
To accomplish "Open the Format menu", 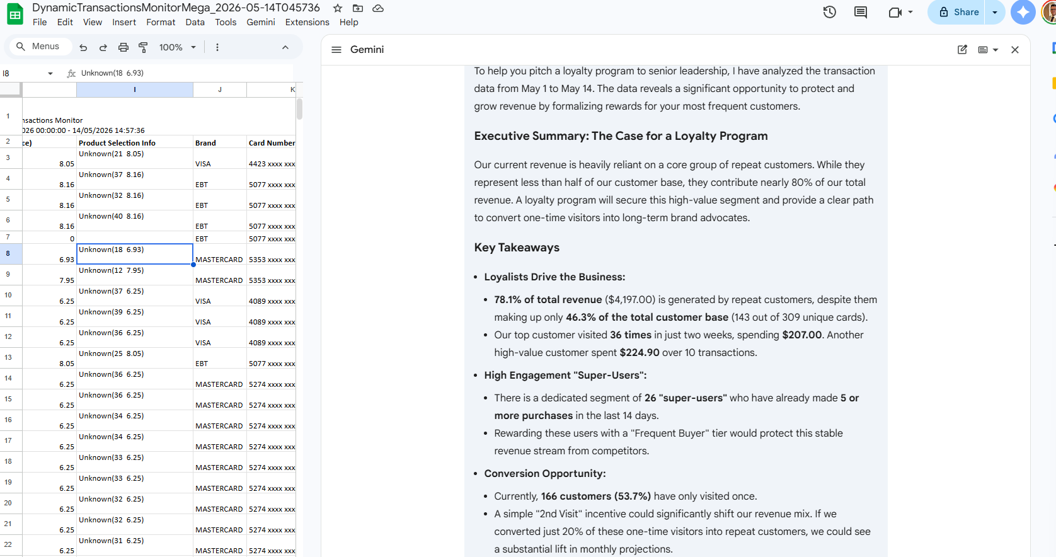I will pyautogui.click(x=161, y=22).
